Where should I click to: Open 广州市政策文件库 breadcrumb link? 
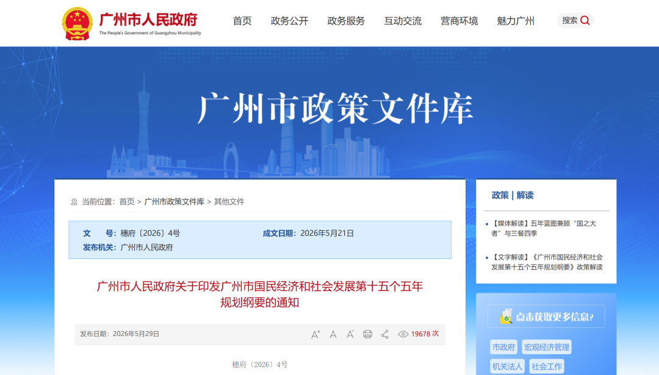tap(174, 202)
